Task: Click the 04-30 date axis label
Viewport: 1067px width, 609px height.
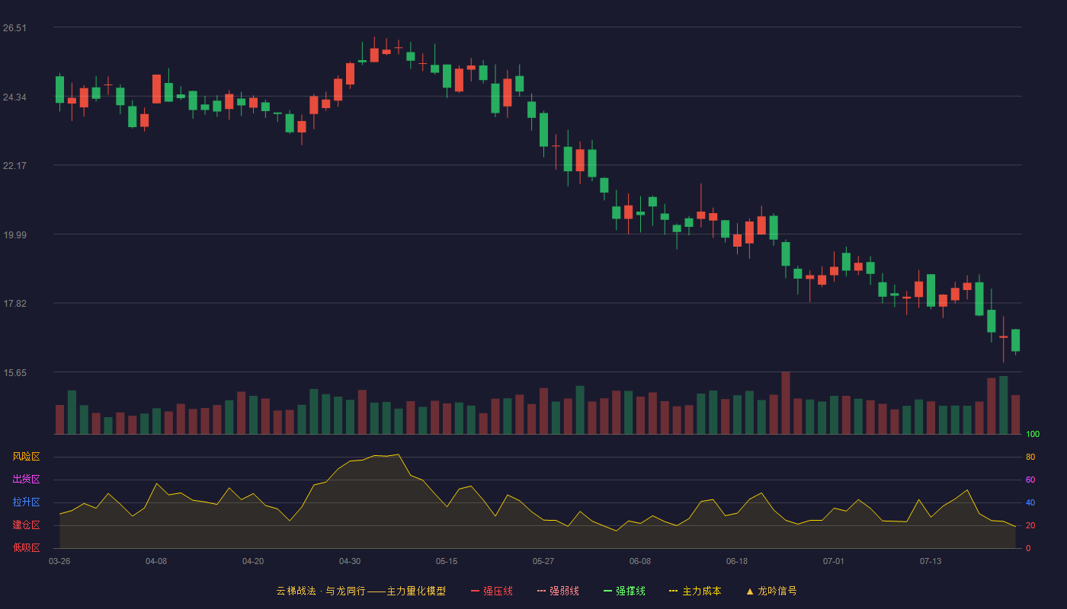Action: click(x=350, y=561)
